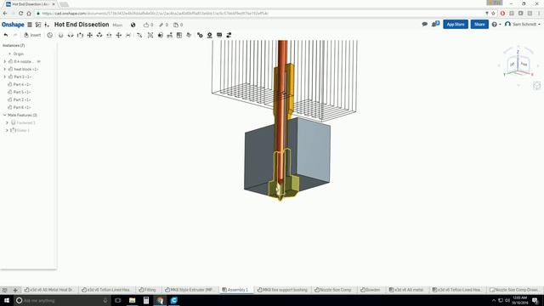
Task: Expand the Slider 1 mate feature
Action: 7,130
